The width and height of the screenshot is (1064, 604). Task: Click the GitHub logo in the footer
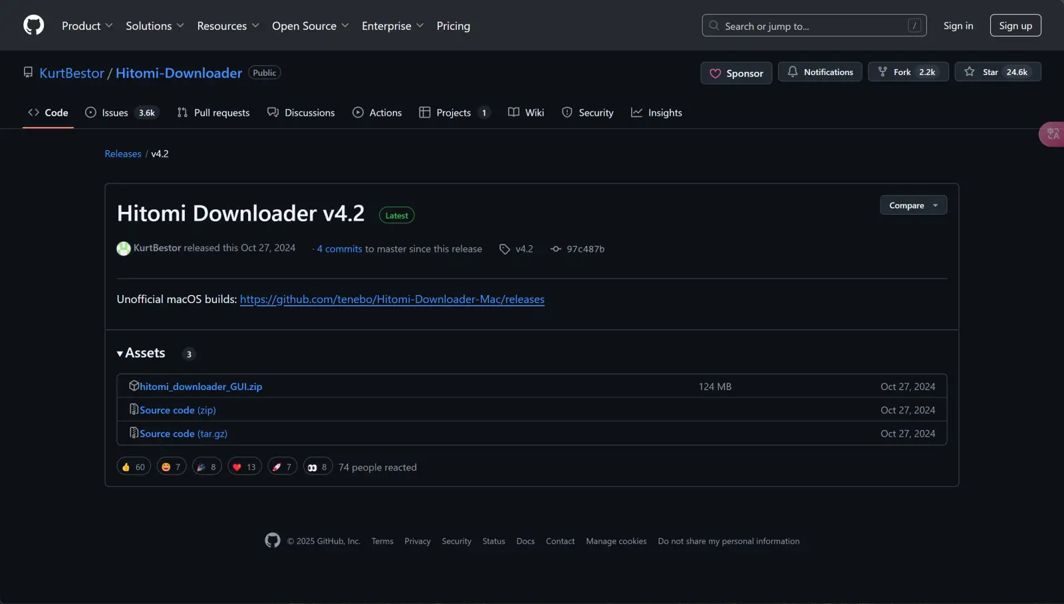273,541
